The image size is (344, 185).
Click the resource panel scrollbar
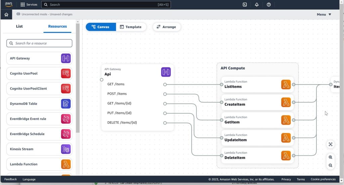(x=78, y=78)
